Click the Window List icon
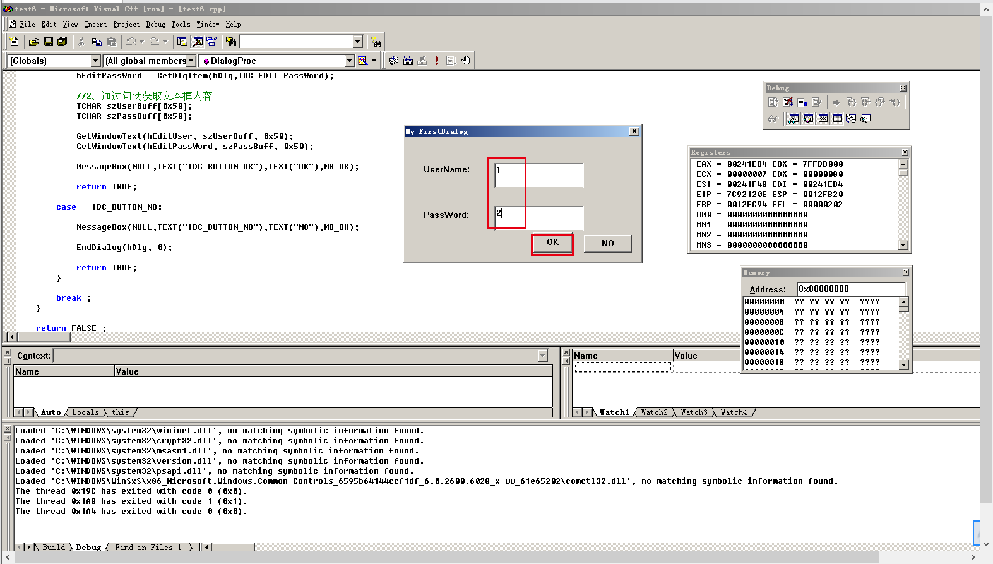 pos(211,42)
